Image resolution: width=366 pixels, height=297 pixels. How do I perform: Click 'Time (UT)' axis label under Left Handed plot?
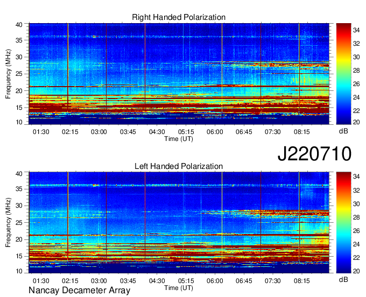179,288
